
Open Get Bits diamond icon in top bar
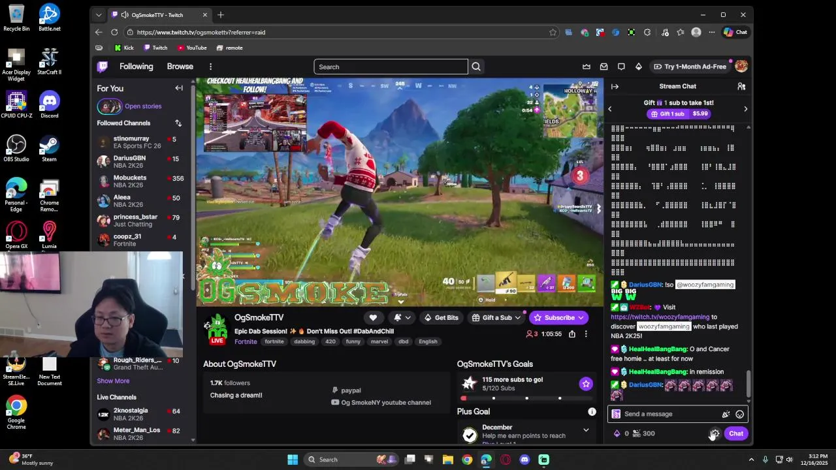click(x=639, y=67)
